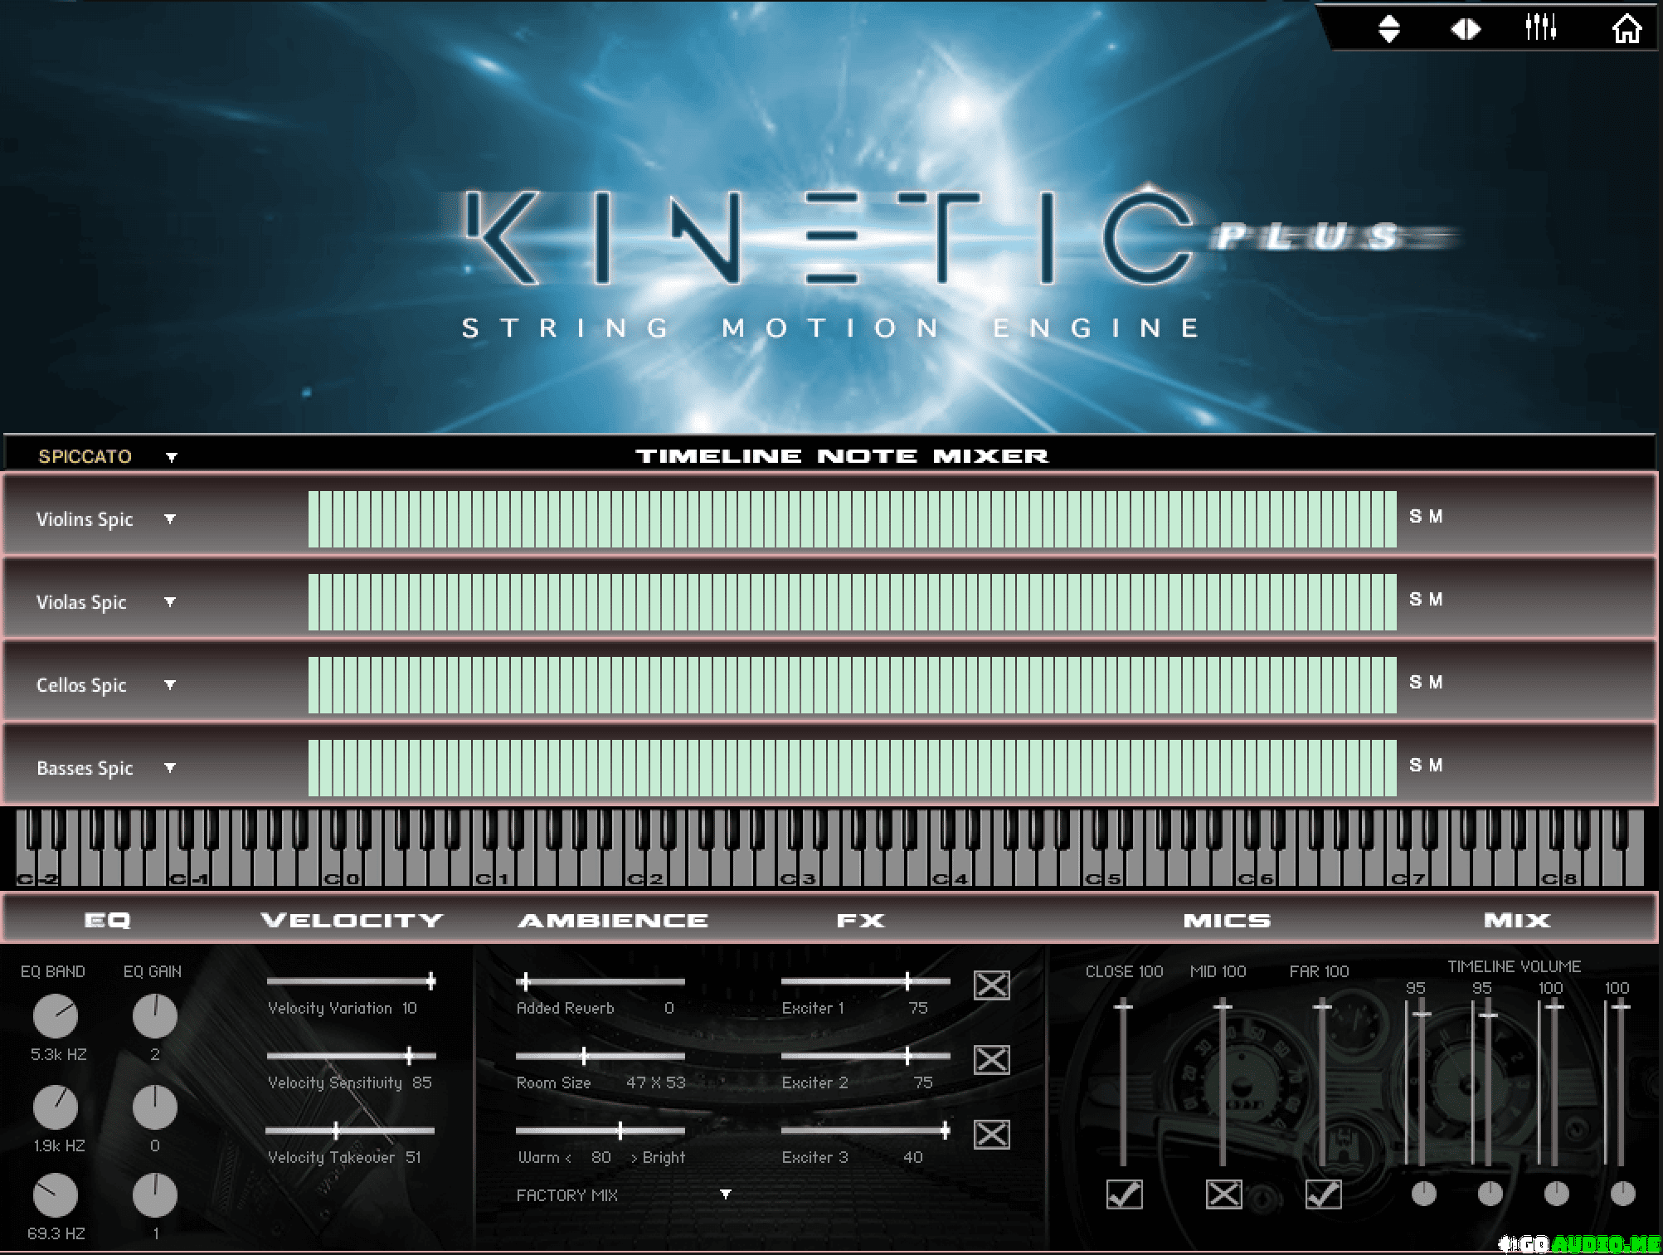Expand the Violas Spic dropdown
This screenshot has width=1663, height=1255.
click(170, 602)
